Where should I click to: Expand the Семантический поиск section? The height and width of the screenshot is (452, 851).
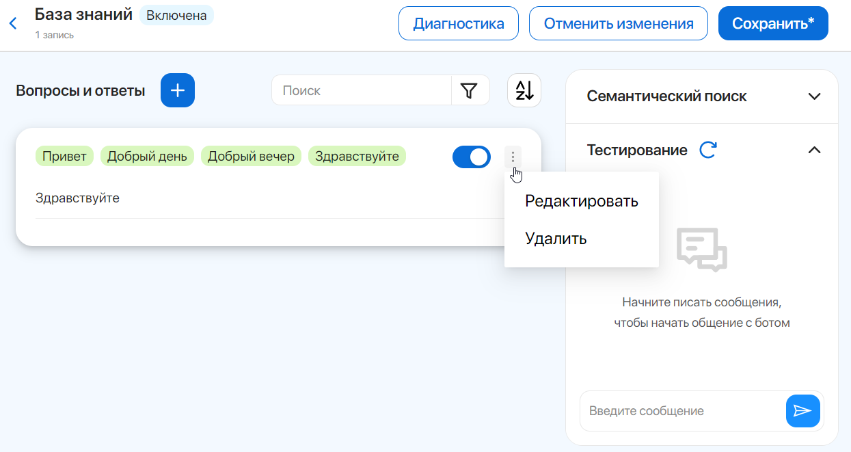(x=814, y=96)
